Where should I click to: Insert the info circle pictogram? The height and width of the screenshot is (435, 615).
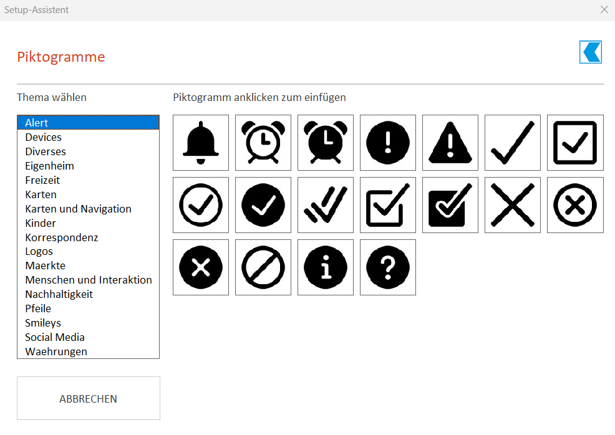click(x=325, y=267)
